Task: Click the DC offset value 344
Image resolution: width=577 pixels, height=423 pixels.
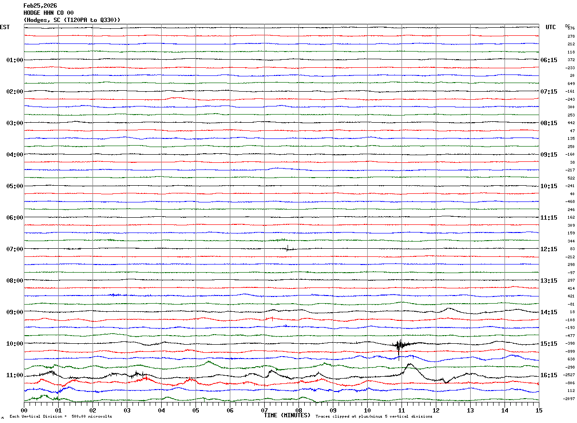Action: (x=571, y=241)
